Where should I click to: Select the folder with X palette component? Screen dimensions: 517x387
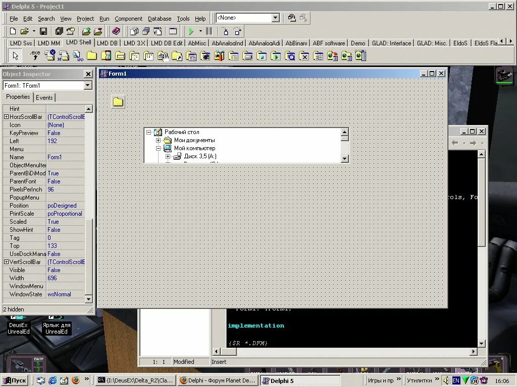tap(304, 55)
